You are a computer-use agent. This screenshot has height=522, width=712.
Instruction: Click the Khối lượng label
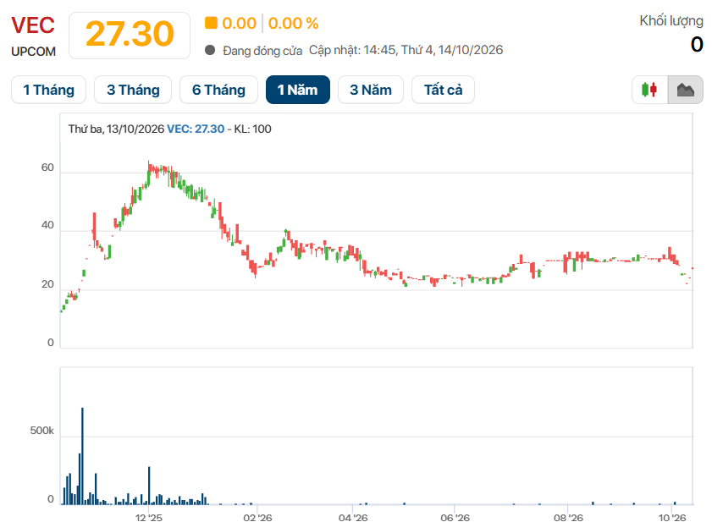pyautogui.click(x=671, y=21)
